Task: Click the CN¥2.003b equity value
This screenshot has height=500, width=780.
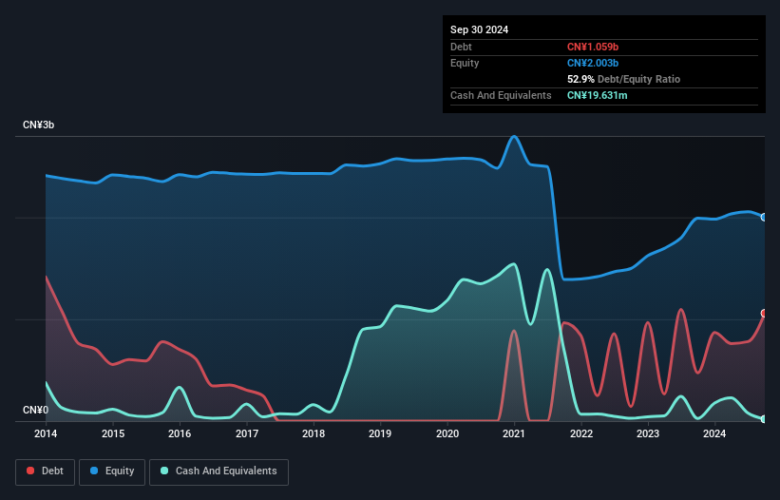Action: [593, 63]
